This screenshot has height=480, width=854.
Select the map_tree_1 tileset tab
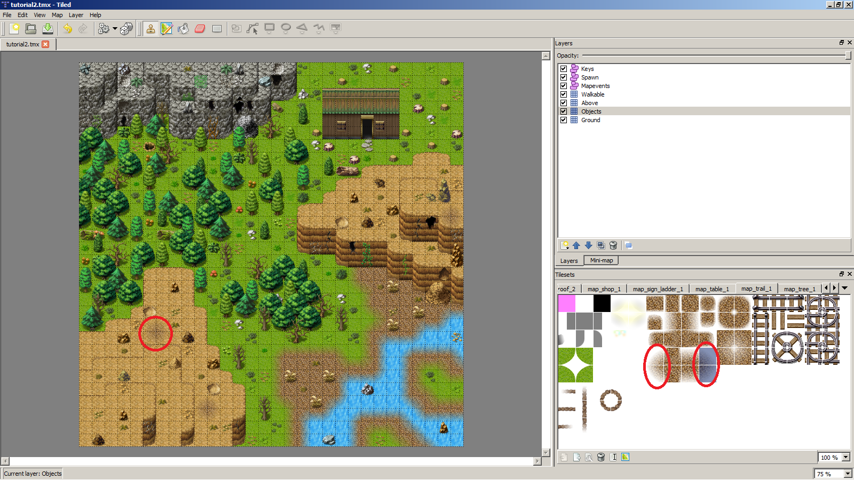[x=799, y=289]
